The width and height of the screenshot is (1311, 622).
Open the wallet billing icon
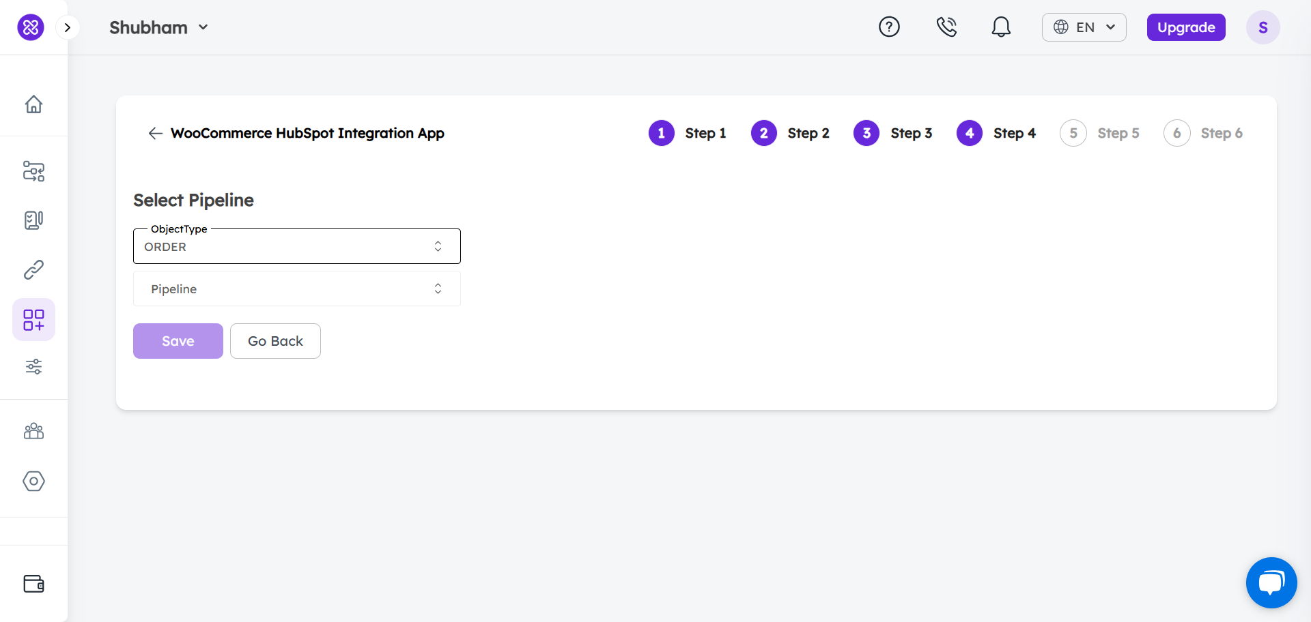(x=33, y=584)
